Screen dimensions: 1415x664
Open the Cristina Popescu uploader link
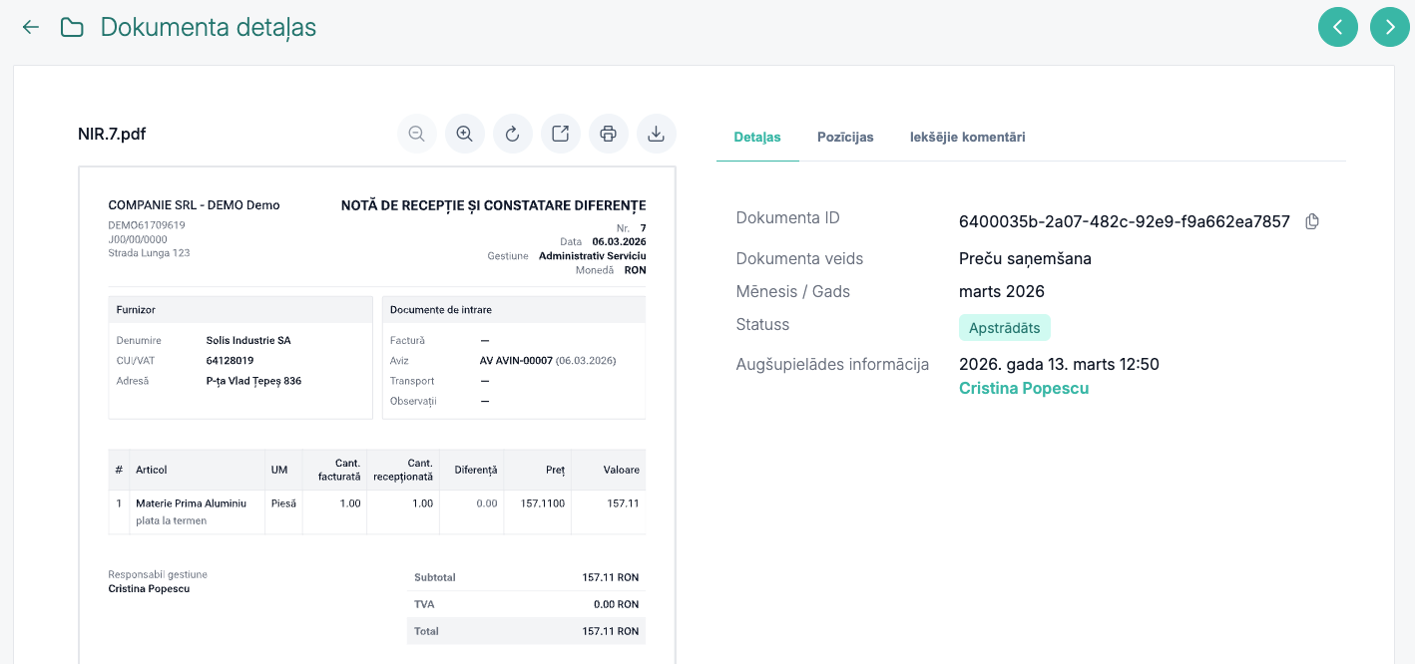point(1023,388)
